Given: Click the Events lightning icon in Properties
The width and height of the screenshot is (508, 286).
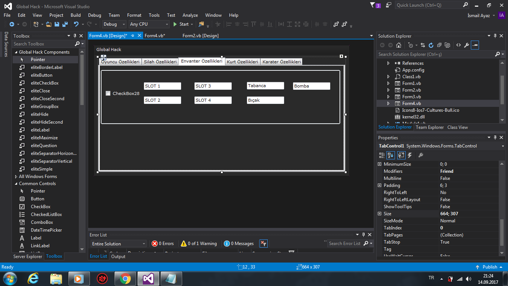Looking at the screenshot, I should pyautogui.click(x=410, y=155).
